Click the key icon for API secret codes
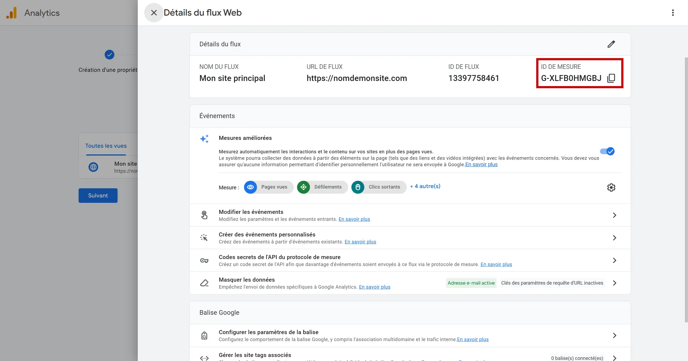 204,260
